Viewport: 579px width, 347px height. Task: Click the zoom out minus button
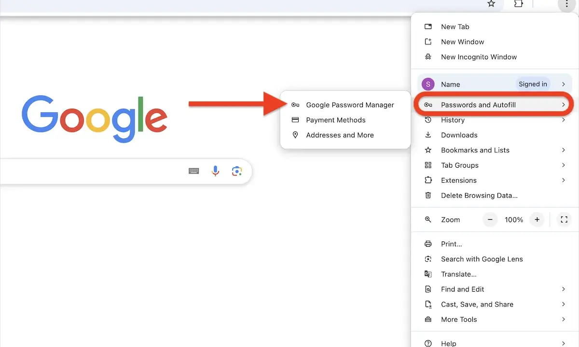point(490,220)
